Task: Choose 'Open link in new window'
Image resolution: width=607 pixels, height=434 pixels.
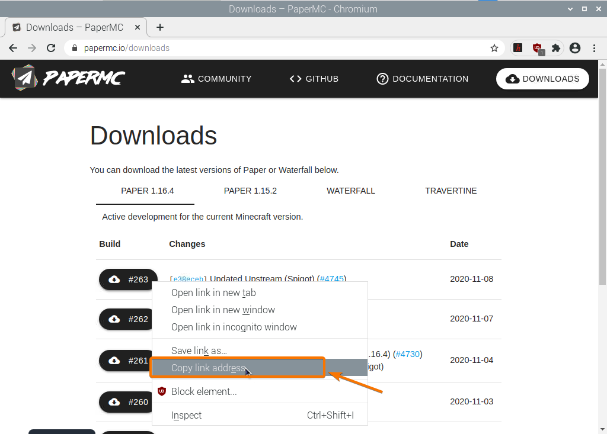Action: click(x=260, y=310)
